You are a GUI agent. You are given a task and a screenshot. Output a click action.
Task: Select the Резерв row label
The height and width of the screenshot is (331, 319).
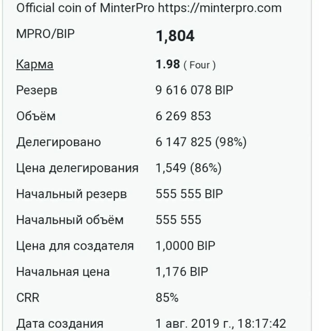pos(37,90)
